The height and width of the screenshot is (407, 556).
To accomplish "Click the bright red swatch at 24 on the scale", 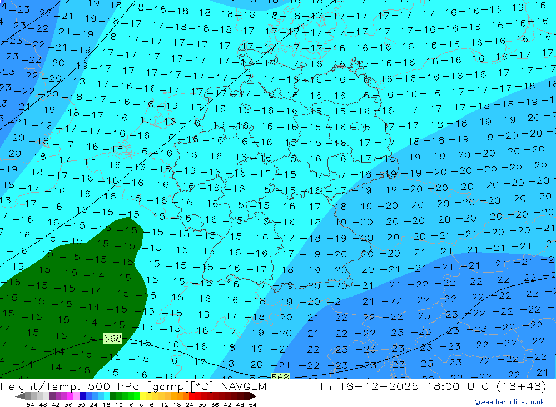I will pos(192,396).
